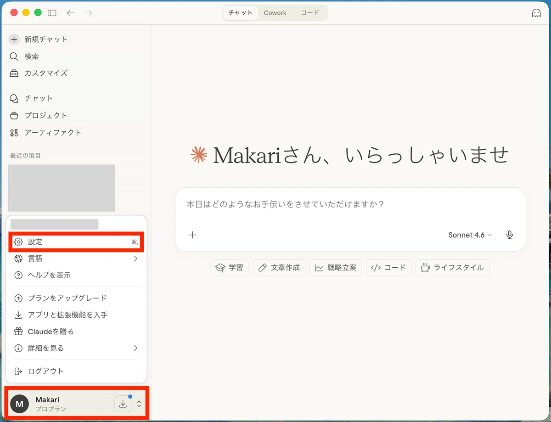
Task: Open アーティファクト in the sidebar
Action: (45, 133)
